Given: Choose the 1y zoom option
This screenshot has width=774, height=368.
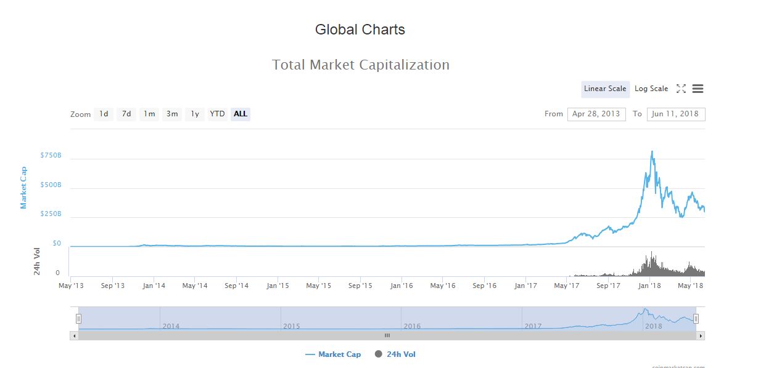Looking at the screenshot, I should 194,114.
